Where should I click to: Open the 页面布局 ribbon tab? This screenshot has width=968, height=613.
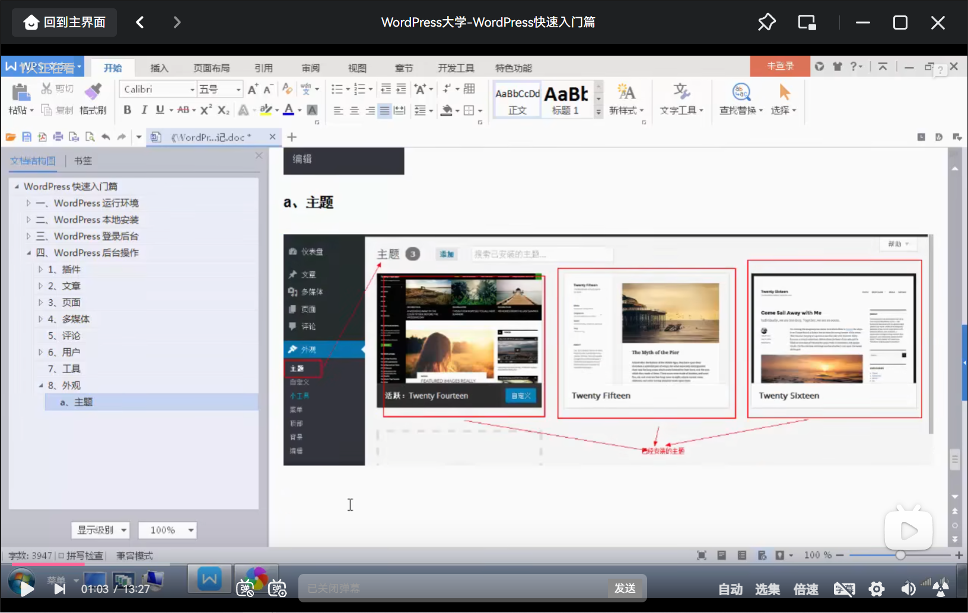[211, 68]
